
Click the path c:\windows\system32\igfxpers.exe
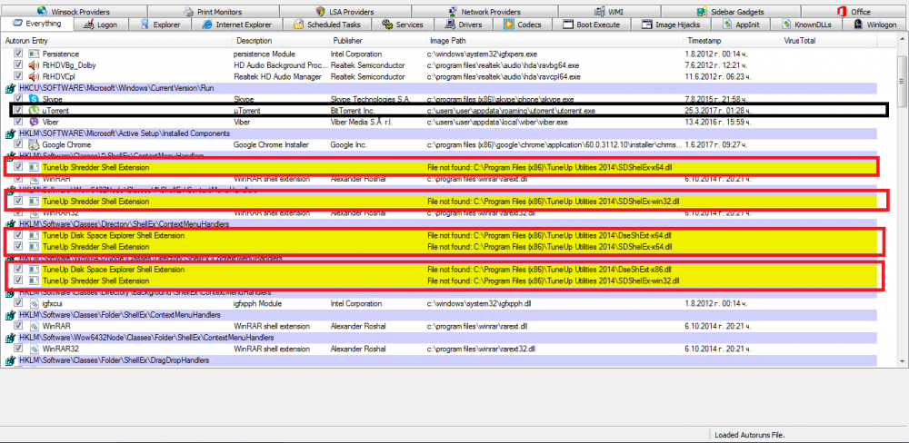tap(483, 54)
